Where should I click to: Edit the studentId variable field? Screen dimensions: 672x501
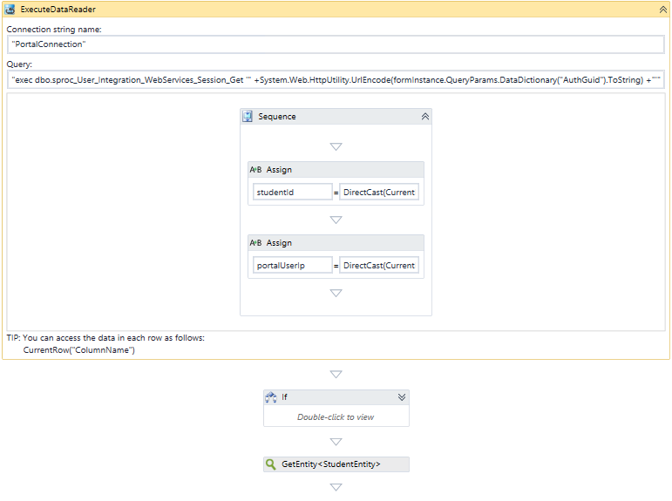(292, 192)
